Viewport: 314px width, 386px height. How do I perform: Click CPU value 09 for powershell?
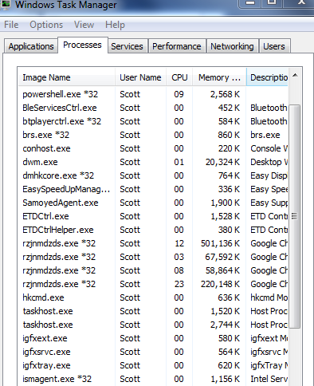[179, 94]
